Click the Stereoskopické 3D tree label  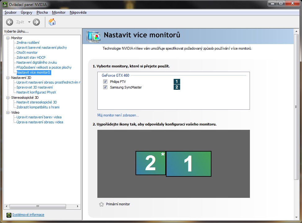(x=25, y=98)
